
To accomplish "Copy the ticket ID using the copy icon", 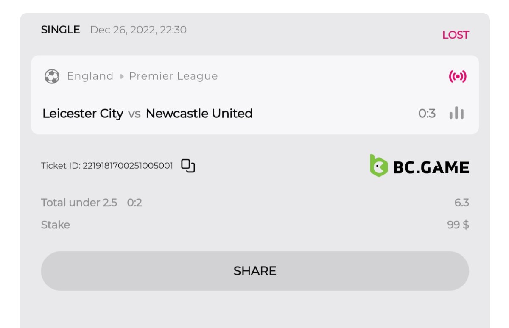I will [x=188, y=166].
